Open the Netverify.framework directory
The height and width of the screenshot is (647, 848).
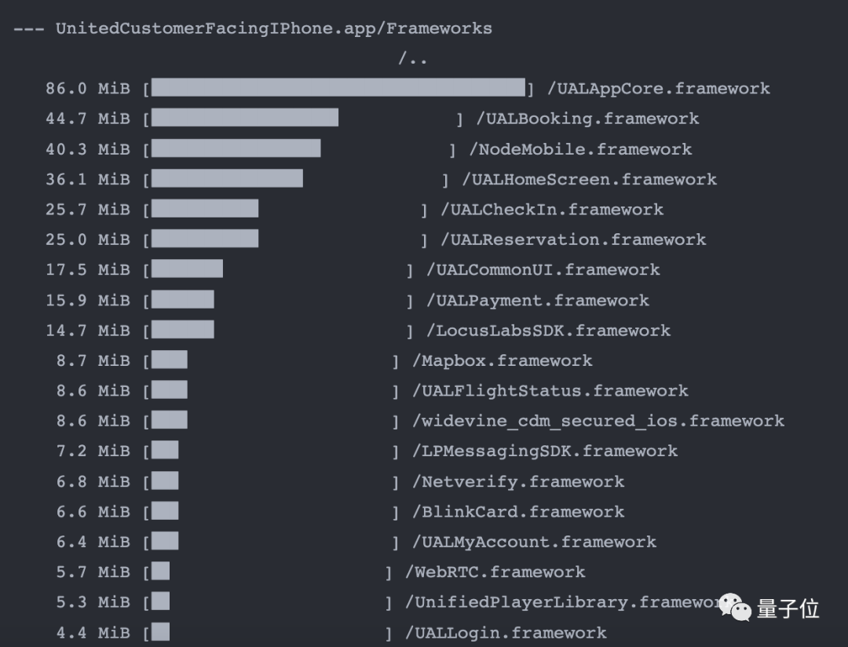[518, 482]
